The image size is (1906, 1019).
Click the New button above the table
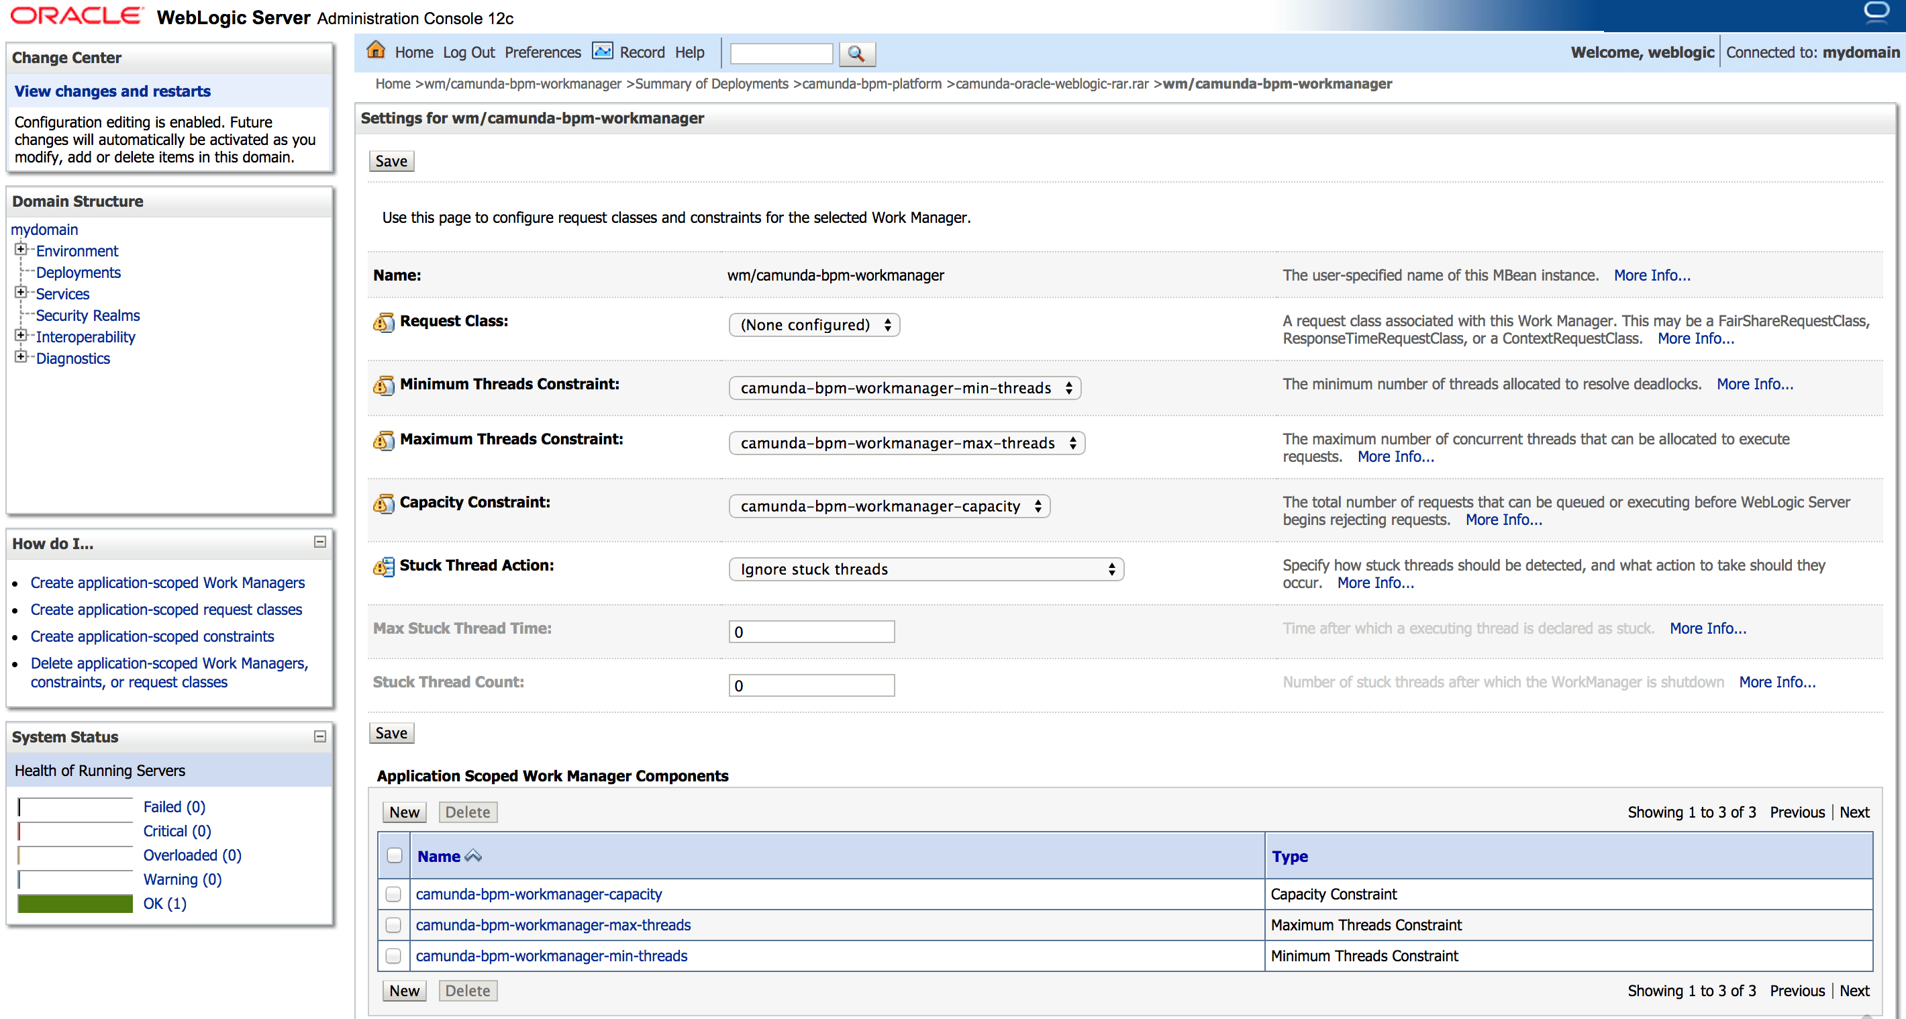(405, 812)
